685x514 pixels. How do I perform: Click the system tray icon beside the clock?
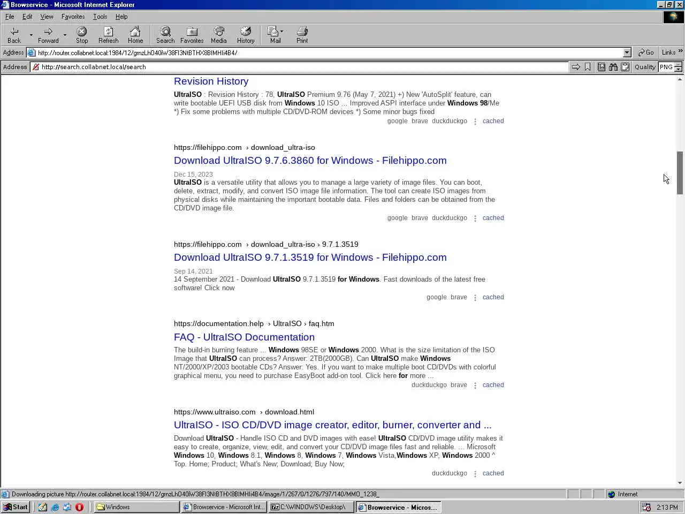click(646, 507)
